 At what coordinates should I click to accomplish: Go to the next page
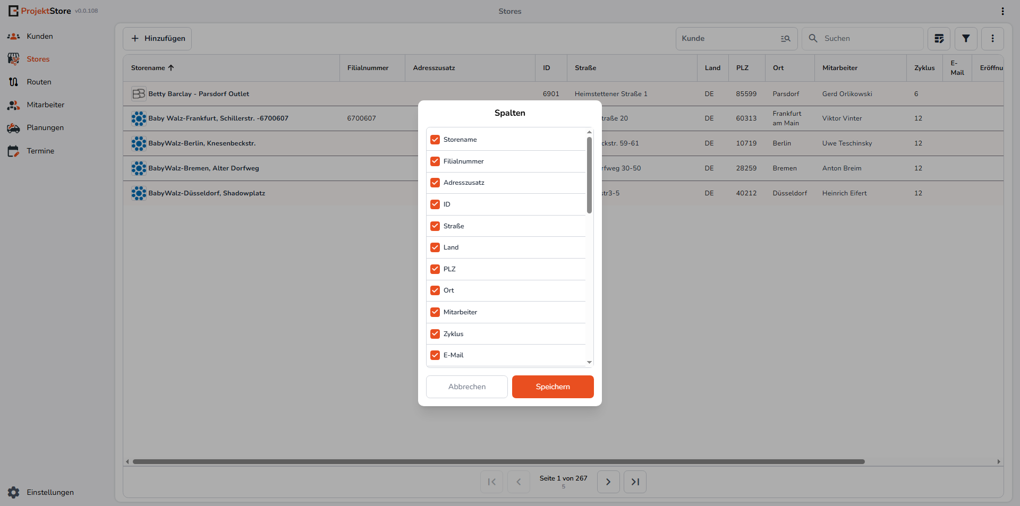coord(608,482)
